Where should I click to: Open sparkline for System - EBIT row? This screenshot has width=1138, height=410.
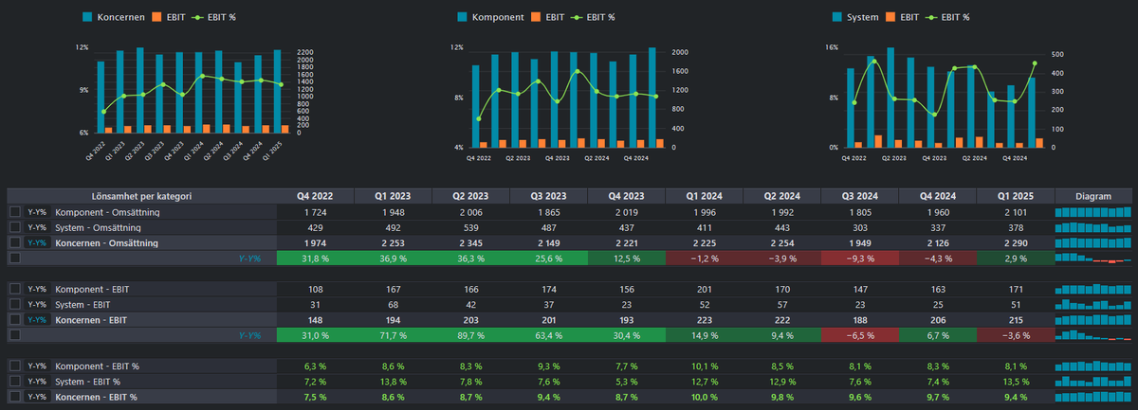[x=1092, y=305]
